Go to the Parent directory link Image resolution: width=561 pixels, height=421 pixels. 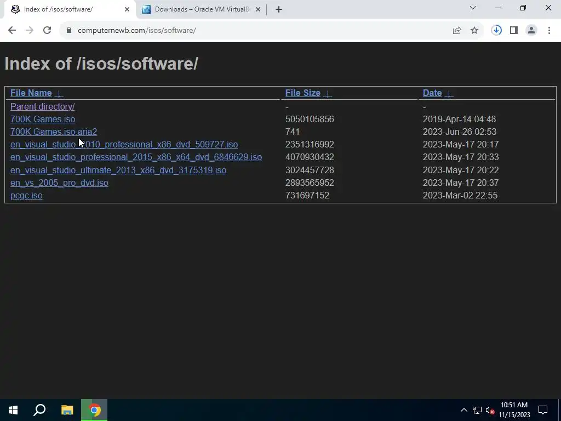click(42, 107)
